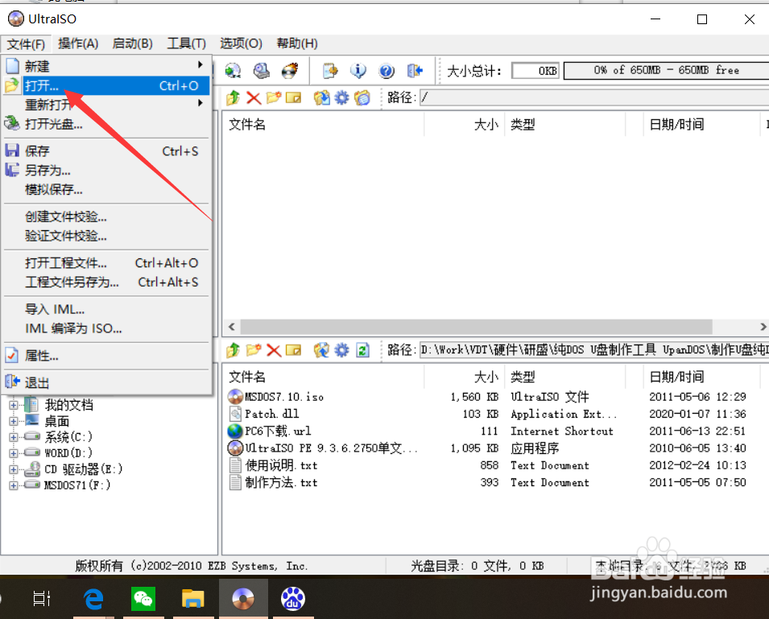769x619 pixels.
Task: Click the lower pane 日期/时间 column header
Action: 701,377
